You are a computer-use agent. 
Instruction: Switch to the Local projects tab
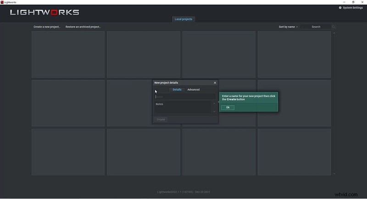pyautogui.click(x=183, y=19)
